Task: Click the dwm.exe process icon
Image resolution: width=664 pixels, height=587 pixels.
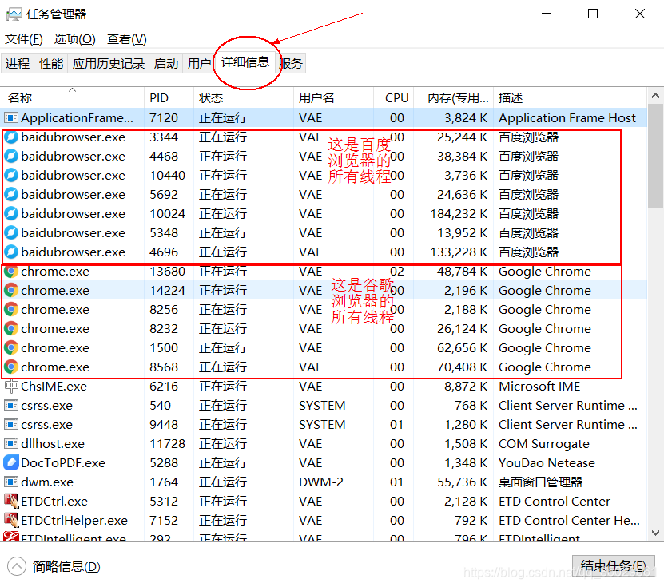Action: point(11,482)
